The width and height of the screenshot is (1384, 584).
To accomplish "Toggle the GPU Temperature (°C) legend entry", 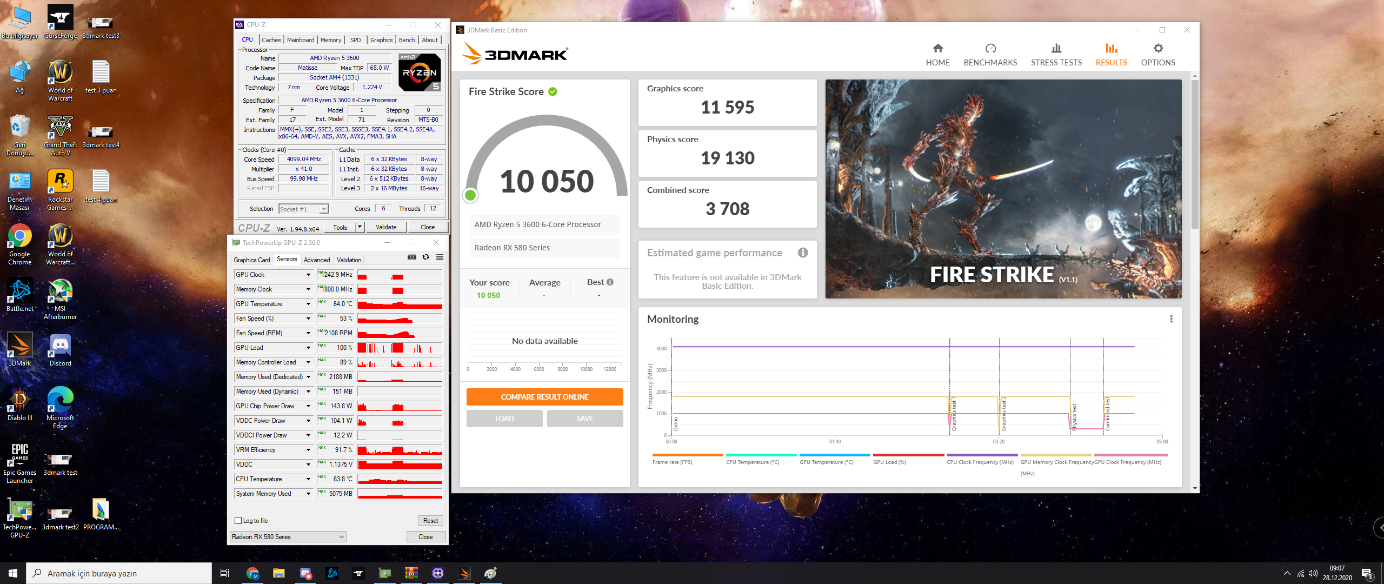I will [x=826, y=462].
